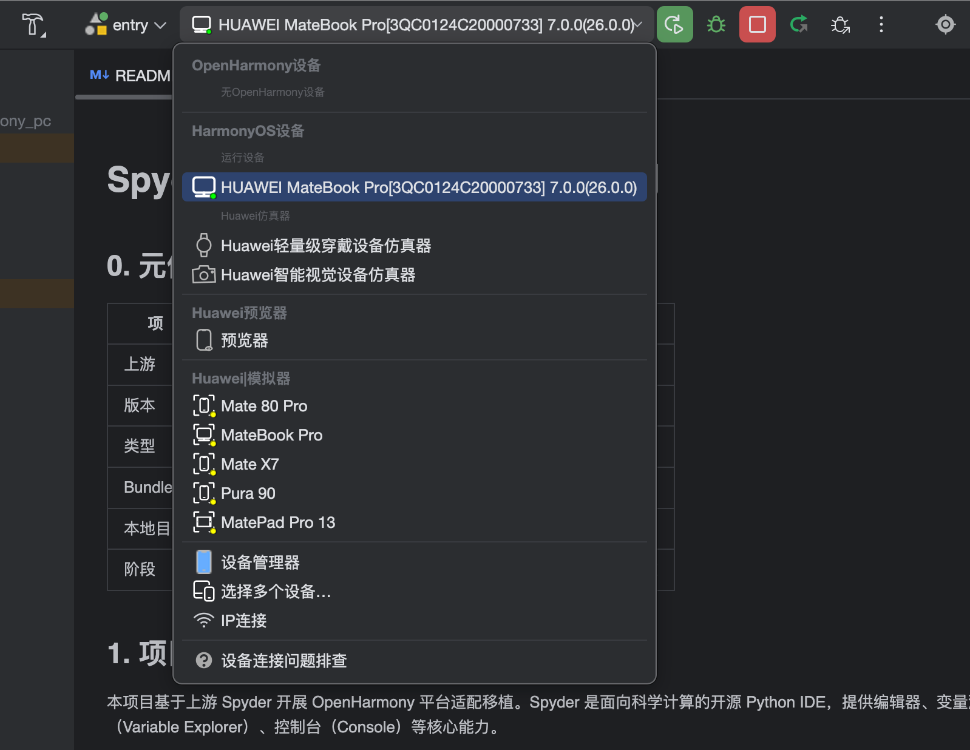This screenshot has width=970, height=750.
Task: Click the MatePad Pro 13 tablet icon
Action: click(x=205, y=522)
